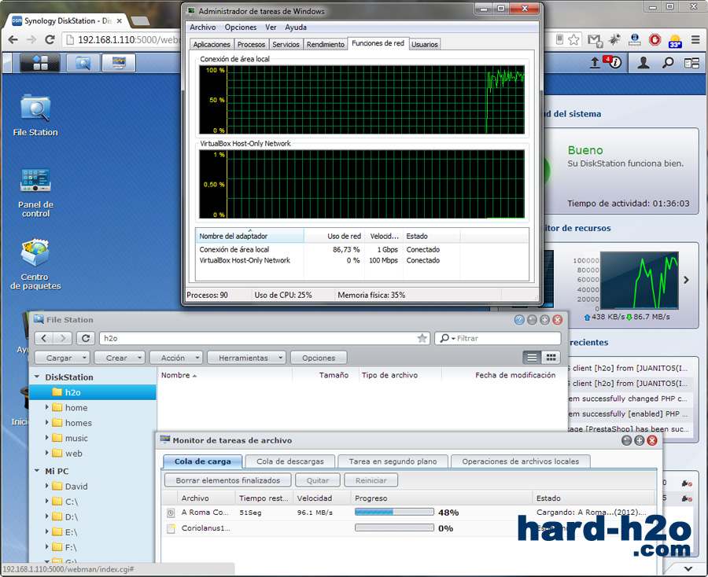Viewport: 708px width, 577px height.
Task: Switch to Cola de descargas tab
Action: coord(290,461)
